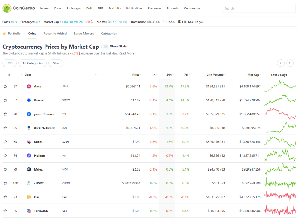Viewport: 297px width, 218px height.
Task: Click the yearn.finance coin icon
Action: [29, 114]
